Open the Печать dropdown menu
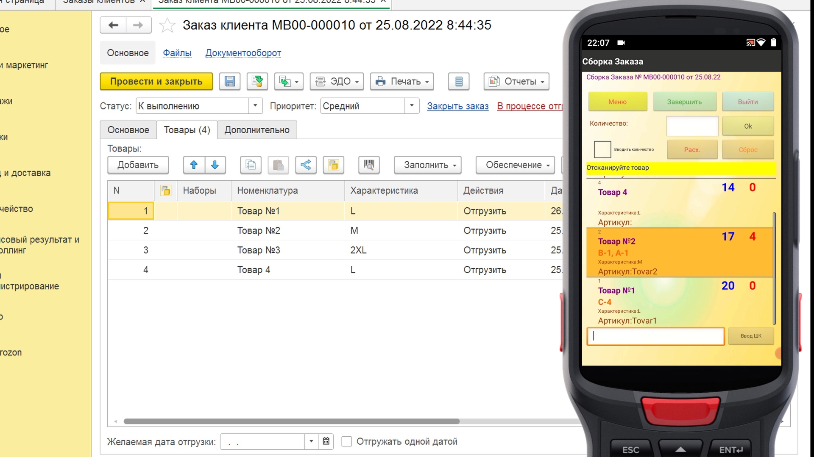This screenshot has height=457, width=814. pos(402,81)
